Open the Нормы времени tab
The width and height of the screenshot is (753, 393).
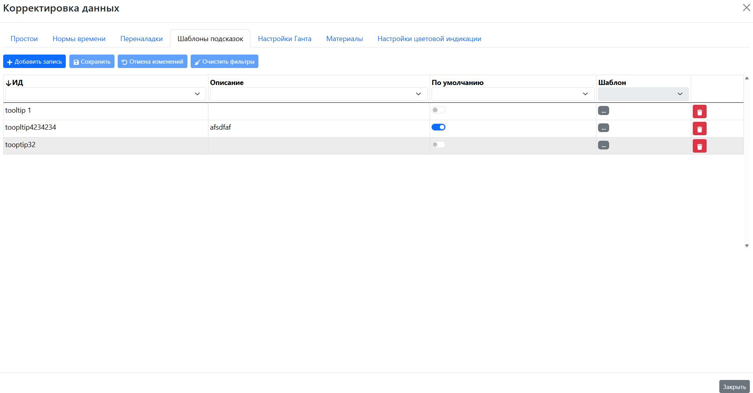click(x=79, y=39)
